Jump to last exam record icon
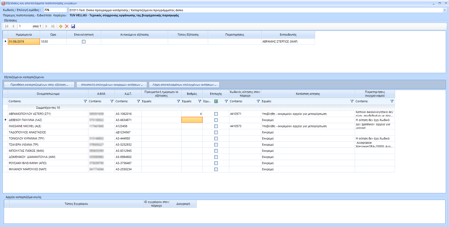 (x=53, y=26)
